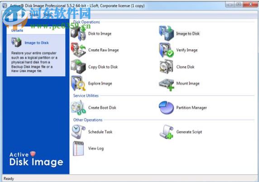259x182 pixels.
Task: Launch the Partition Manager pie chart icon
Action: pos(166,107)
